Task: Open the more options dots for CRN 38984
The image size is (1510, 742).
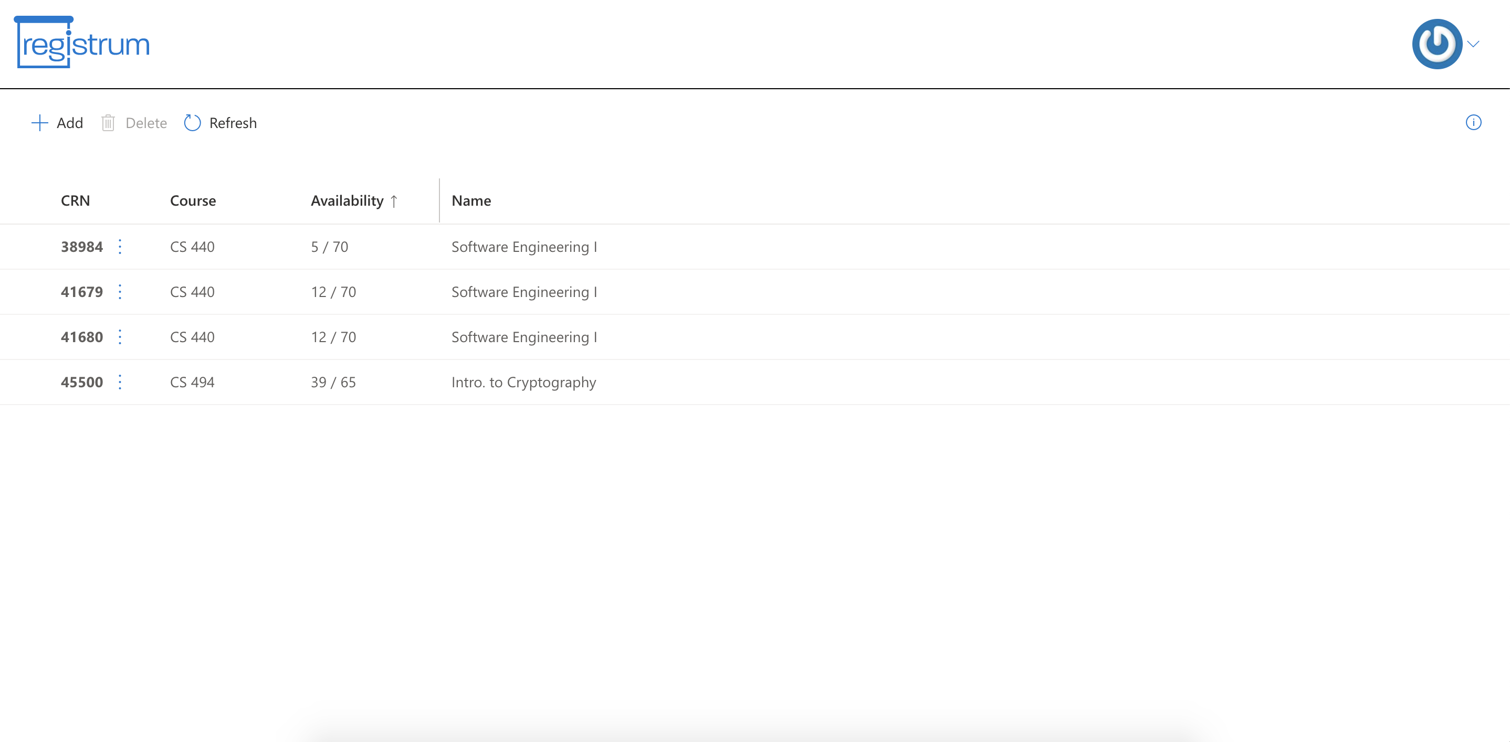Action: click(x=120, y=247)
